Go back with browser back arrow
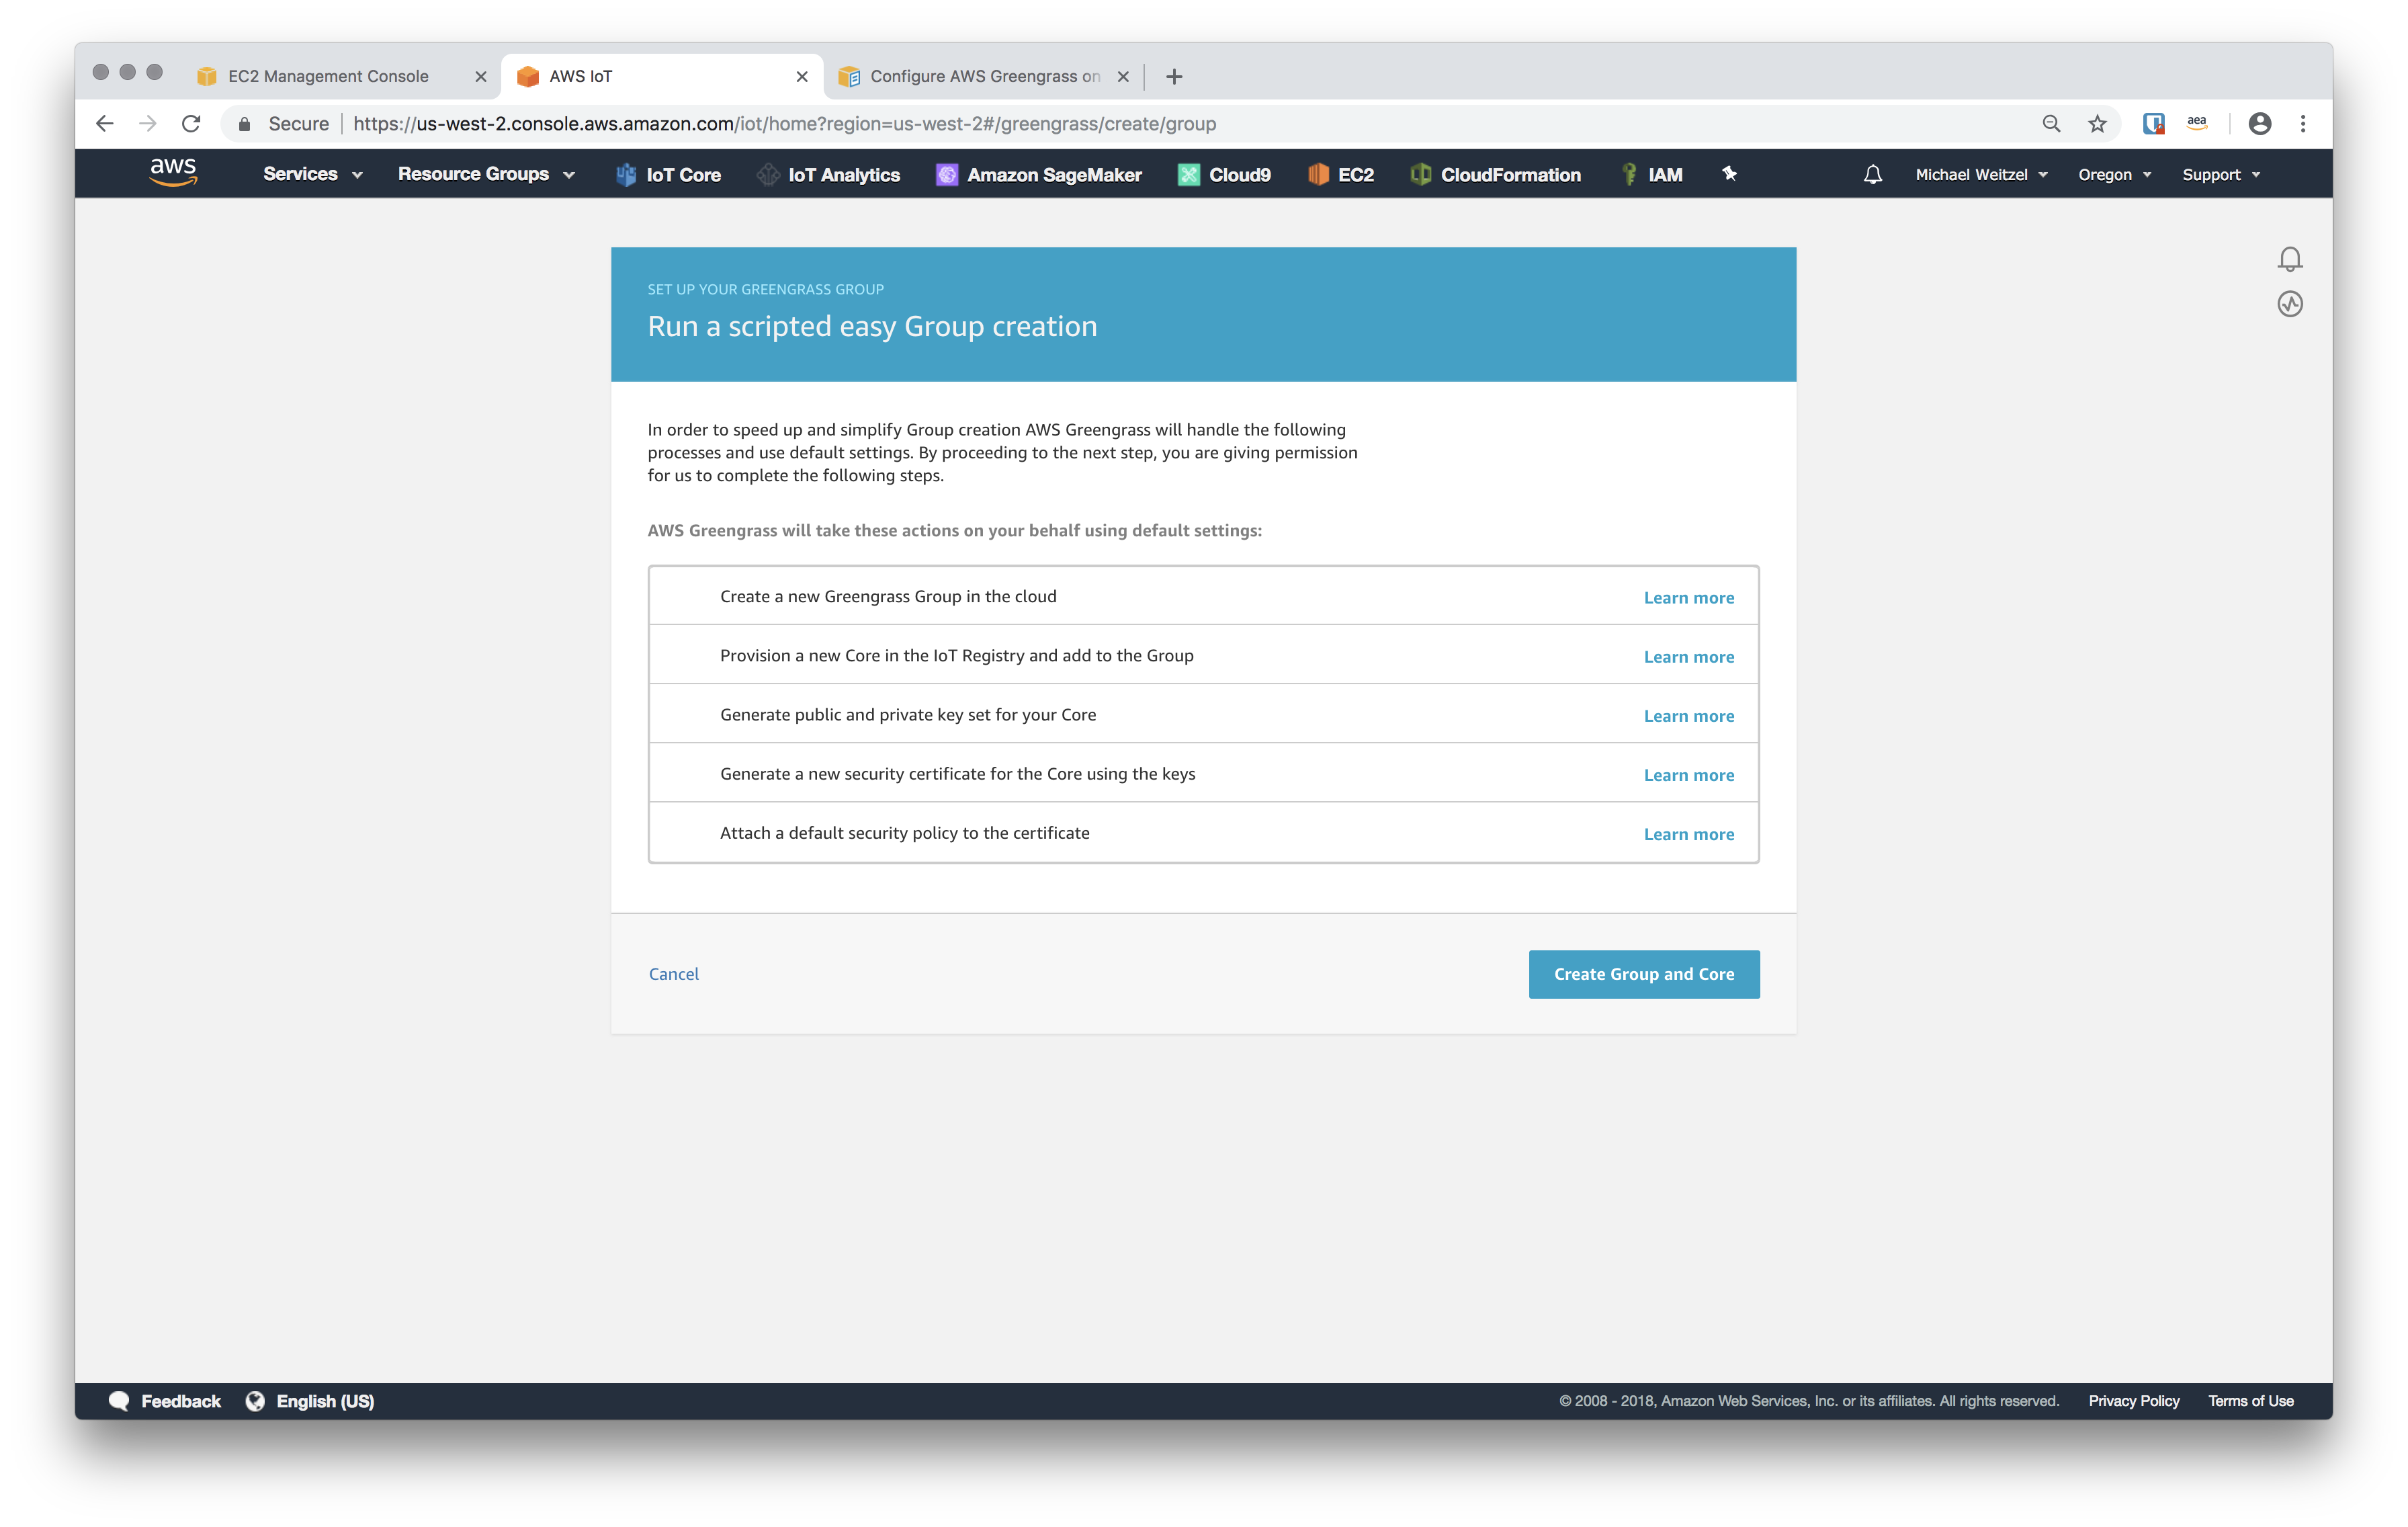The width and height of the screenshot is (2408, 1527). [104, 123]
